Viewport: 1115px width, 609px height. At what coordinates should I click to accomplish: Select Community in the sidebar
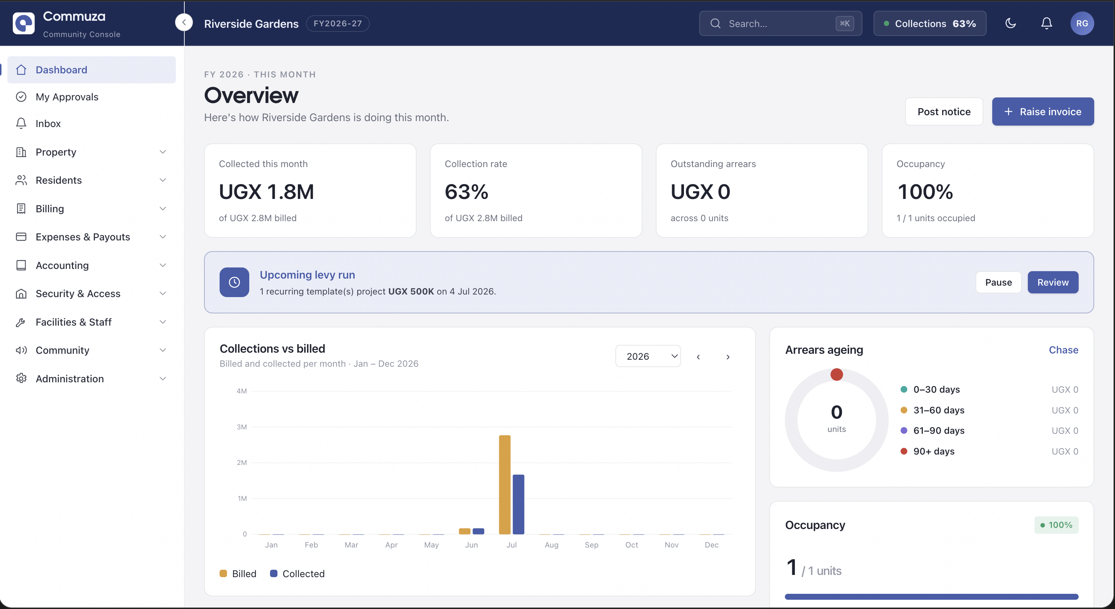click(91, 350)
